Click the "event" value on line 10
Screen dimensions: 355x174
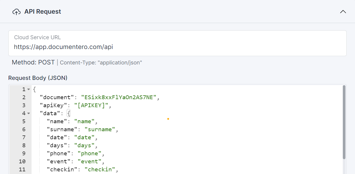point(89,162)
